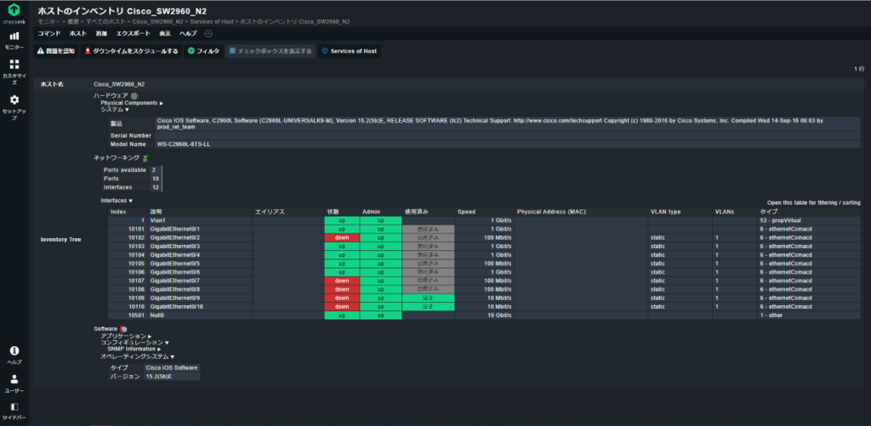Open the セットアップ gear menu

coord(14,107)
